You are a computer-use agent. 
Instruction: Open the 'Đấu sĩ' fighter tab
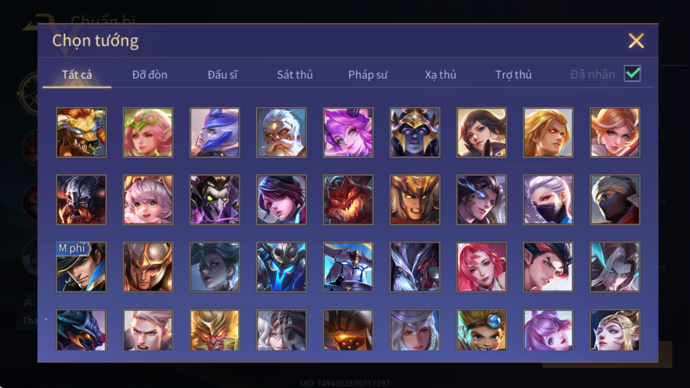(222, 75)
